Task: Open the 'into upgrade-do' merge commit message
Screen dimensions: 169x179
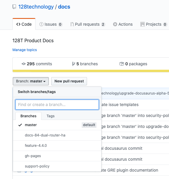Action: 135,126
